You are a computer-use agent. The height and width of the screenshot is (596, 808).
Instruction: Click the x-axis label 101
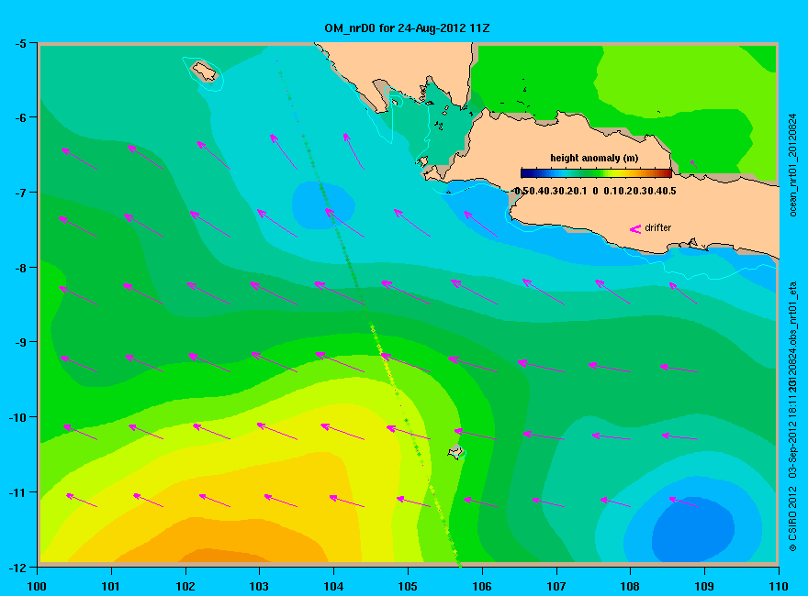[x=111, y=586]
